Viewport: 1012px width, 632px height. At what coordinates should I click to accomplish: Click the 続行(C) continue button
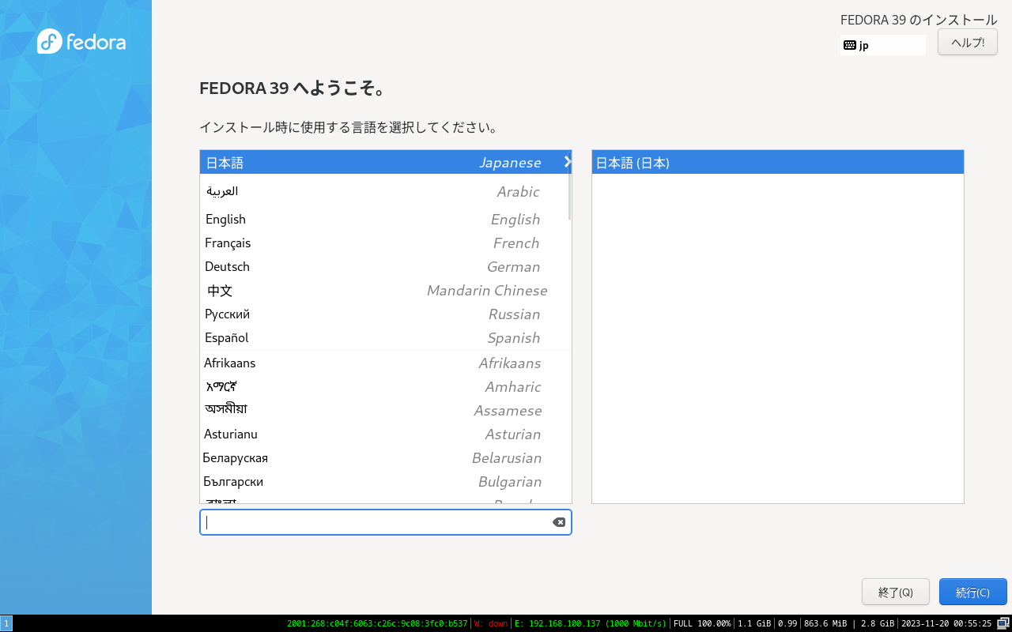pos(972,592)
